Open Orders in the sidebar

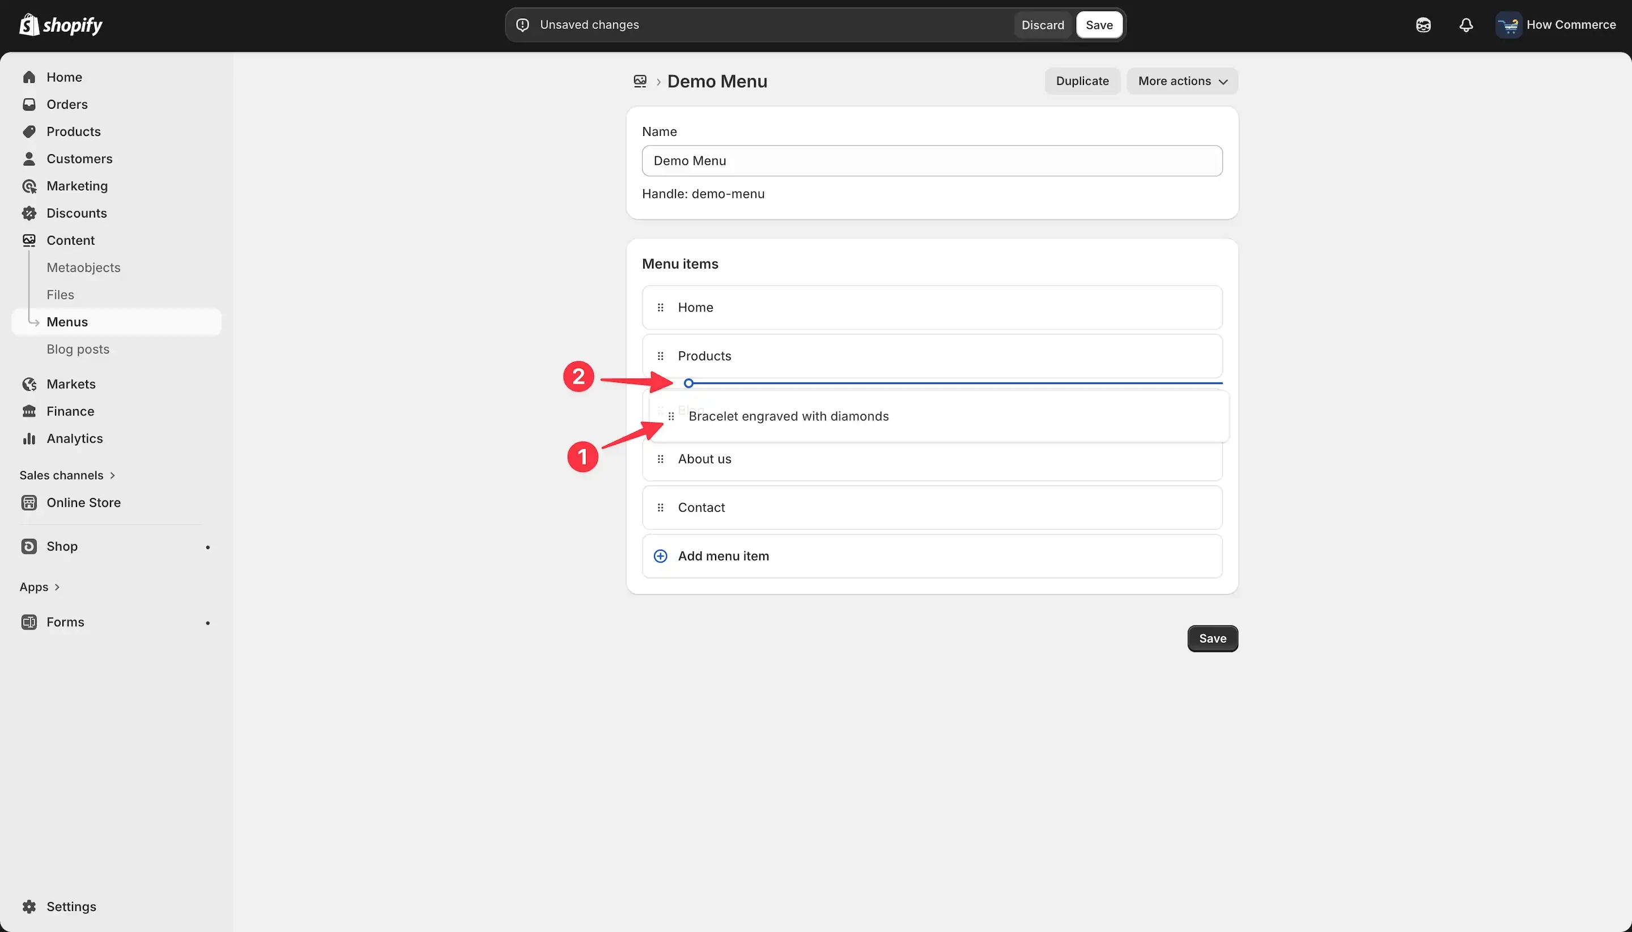[x=67, y=104]
